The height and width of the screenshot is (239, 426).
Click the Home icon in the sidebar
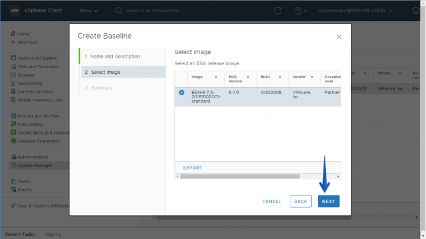[13, 33]
